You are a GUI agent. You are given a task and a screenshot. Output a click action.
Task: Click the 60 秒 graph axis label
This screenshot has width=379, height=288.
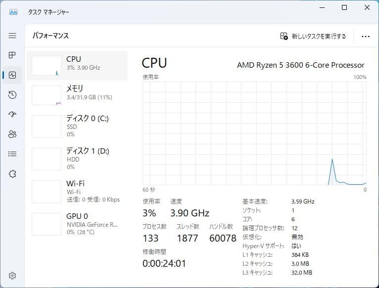pyautogui.click(x=148, y=190)
